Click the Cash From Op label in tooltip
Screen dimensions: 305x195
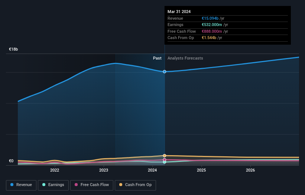181,38
